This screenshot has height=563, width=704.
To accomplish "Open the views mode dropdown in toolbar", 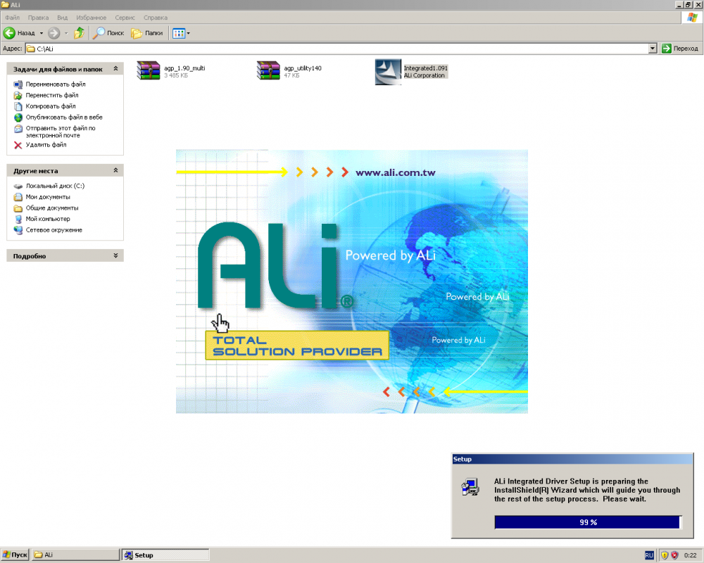I will coord(188,33).
